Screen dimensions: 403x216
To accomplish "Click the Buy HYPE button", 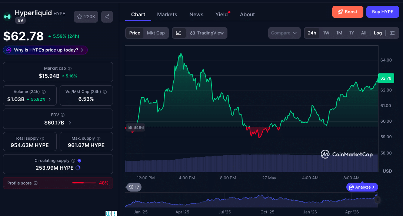I will point(383,12).
